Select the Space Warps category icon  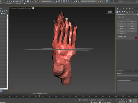point(130,12)
